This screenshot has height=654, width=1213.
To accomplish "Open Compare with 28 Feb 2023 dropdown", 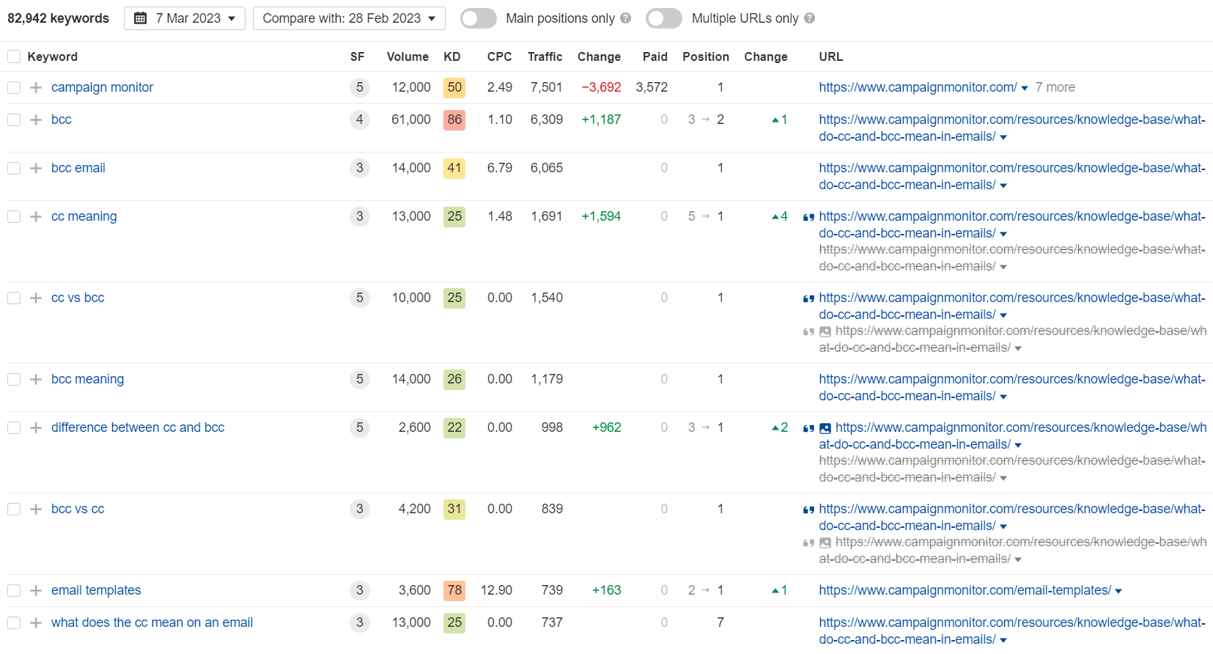I will (x=349, y=18).
